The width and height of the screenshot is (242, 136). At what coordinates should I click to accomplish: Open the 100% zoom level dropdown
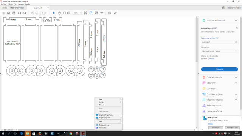click(77, 13)
